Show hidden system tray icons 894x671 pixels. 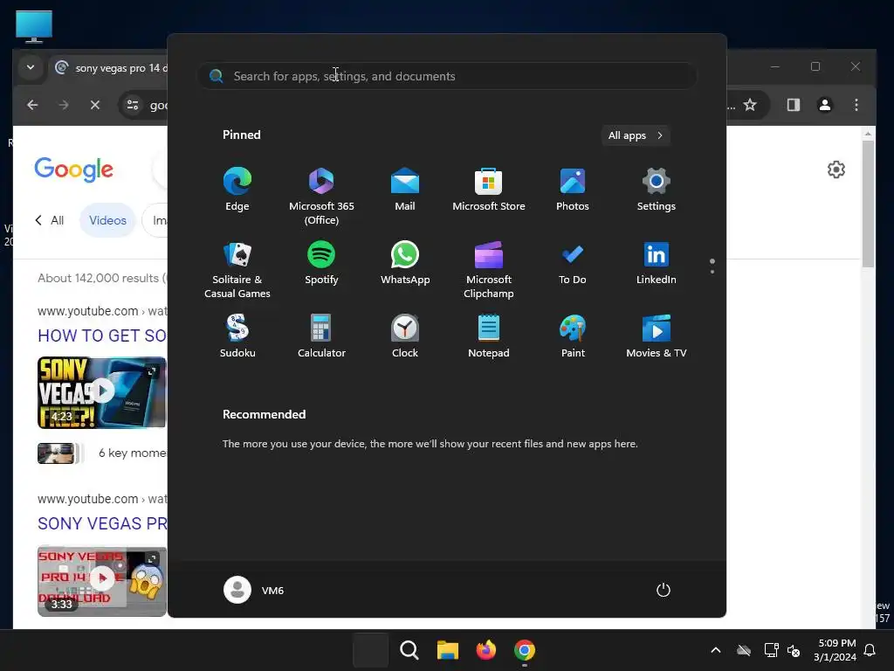[716, 650]
